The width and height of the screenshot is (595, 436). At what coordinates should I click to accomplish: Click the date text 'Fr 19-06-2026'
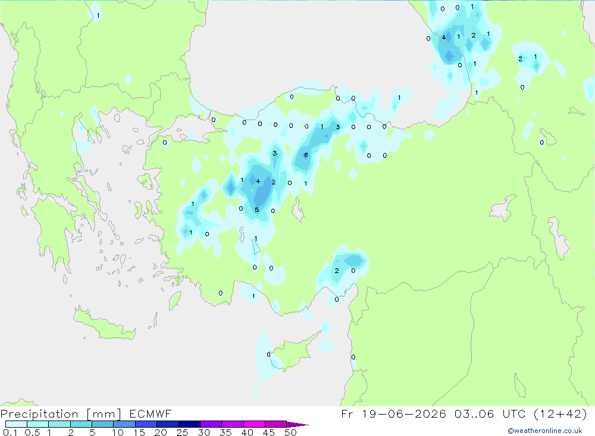pos(393,413)
